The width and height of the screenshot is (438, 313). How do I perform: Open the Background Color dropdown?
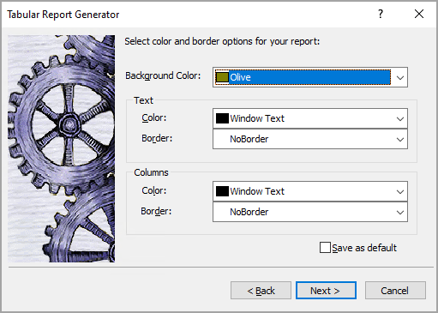310,77
